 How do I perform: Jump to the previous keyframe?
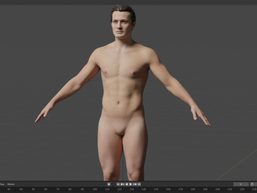[122, 184]
